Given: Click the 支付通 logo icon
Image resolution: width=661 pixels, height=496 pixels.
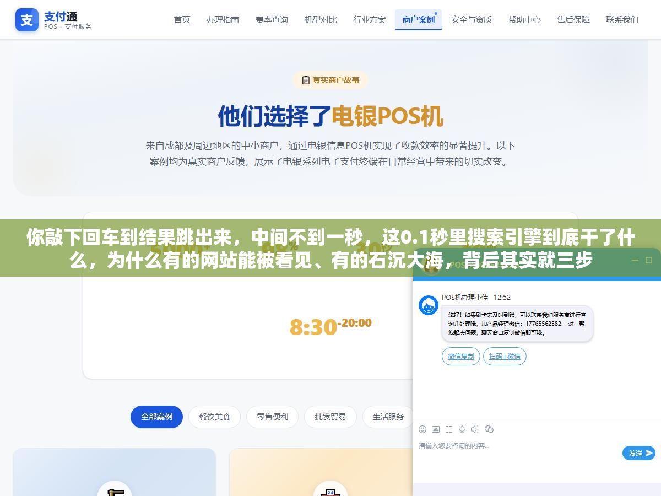Looking at the screenshot, I should (27, 20).
